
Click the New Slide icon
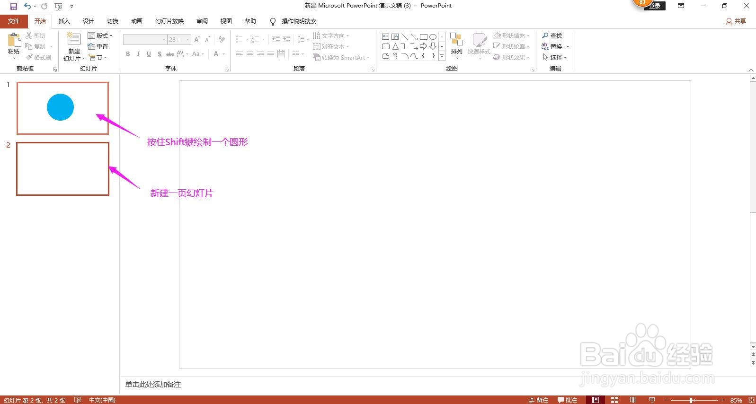pyautogui.click(x=74, y=39)
